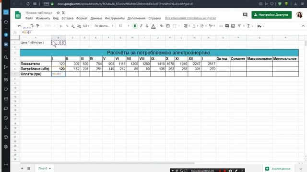The height and width of the screenshot is (172, 307).
Task: Star the Новая таблица document
Action: 58,13
